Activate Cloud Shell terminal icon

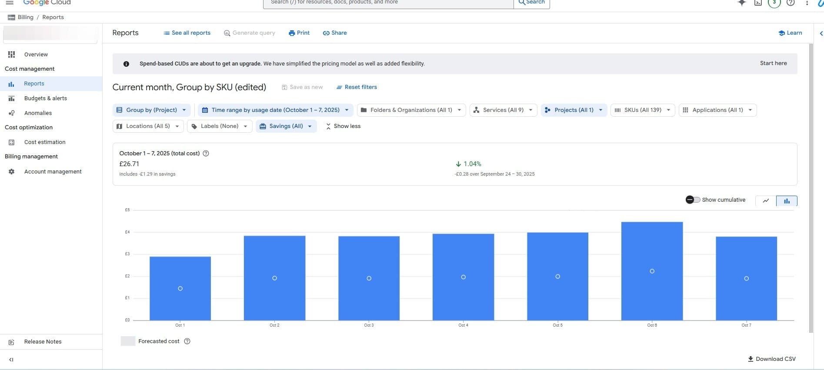(x=758, y=3)
